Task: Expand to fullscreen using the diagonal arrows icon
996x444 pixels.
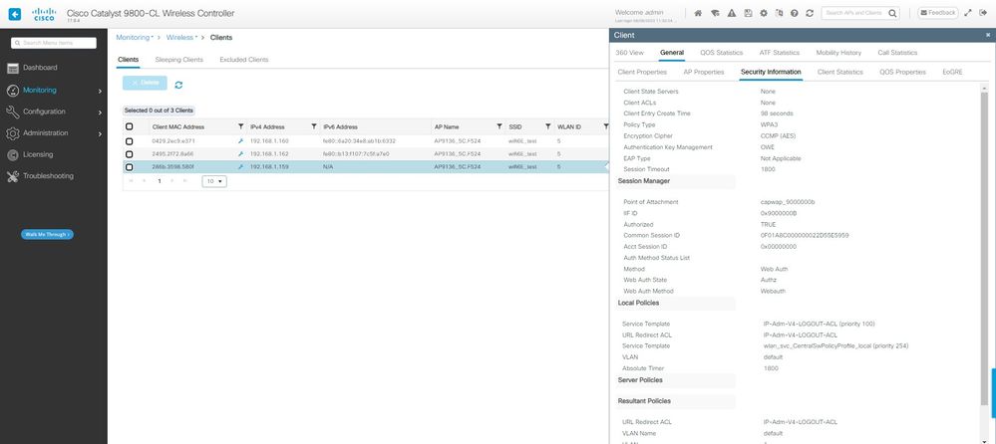Action: point(968,13)
